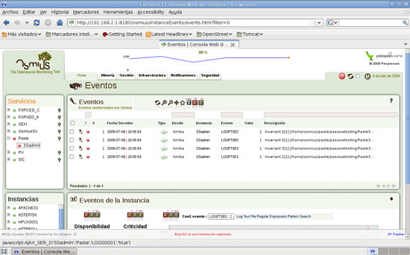Expand the FORCED_C service node

9,110
